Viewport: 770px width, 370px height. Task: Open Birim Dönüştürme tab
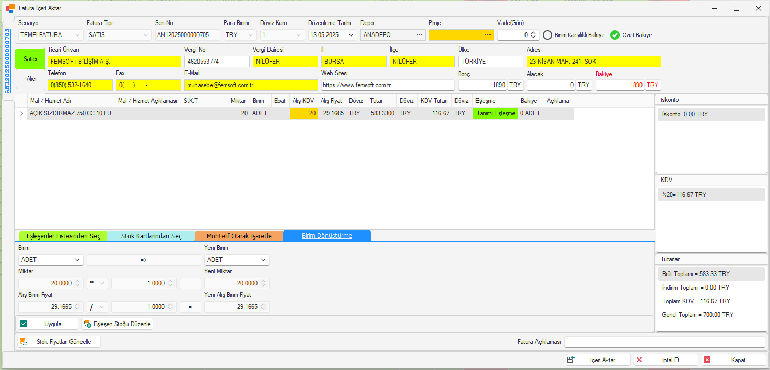coord(327,236)
